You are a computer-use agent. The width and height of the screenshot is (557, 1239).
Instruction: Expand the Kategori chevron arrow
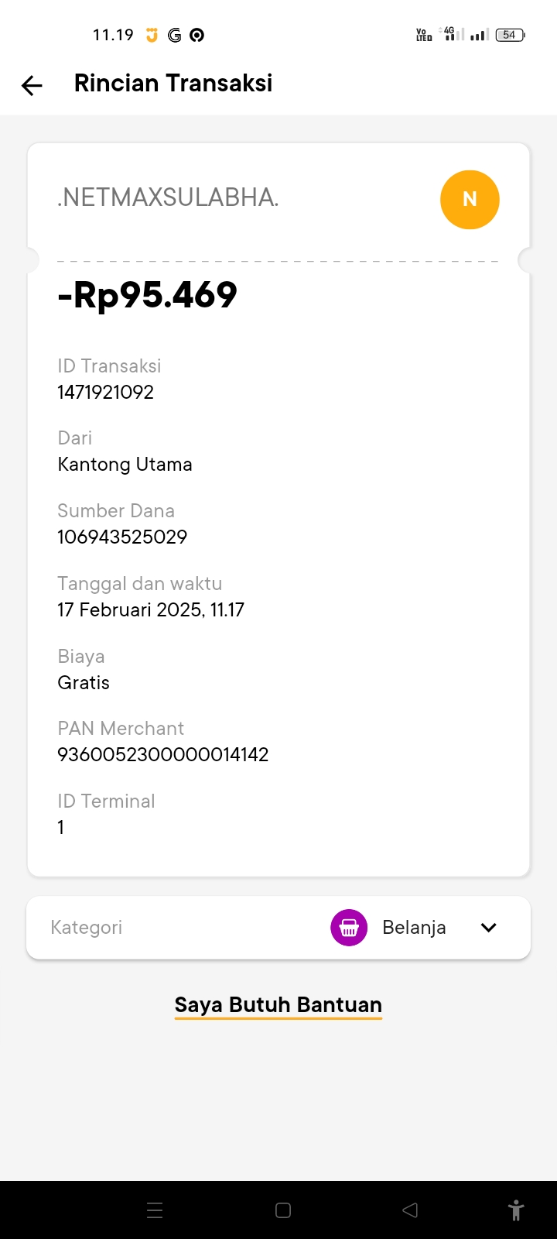pos(488,928)
